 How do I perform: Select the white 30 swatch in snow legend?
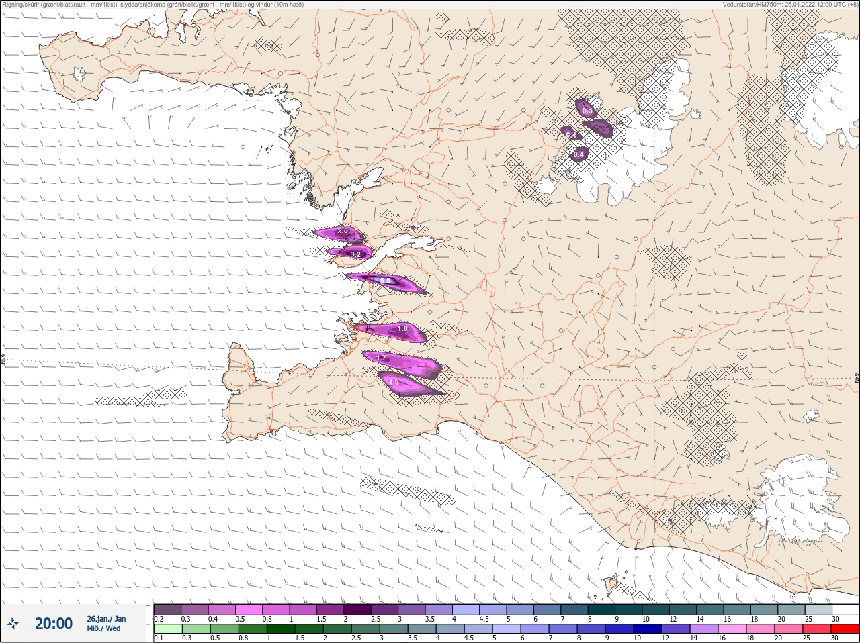pos(845,609)
